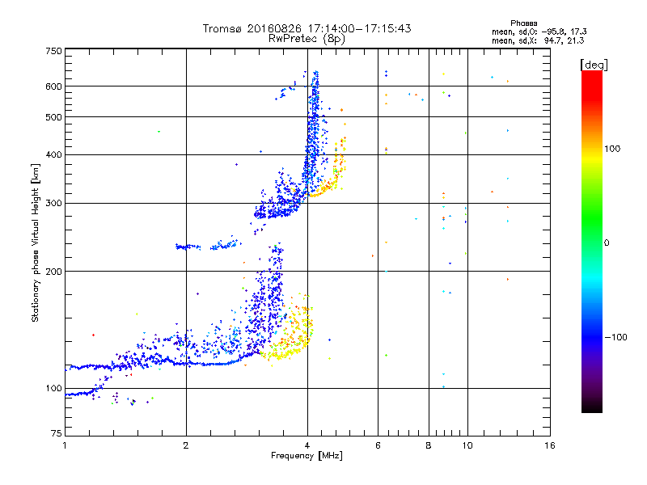The height and width of the screenshot is (485, 647).
Task: Click the 'Stationary phase Virtual Height [km]' y-axis label
Action: pos(36,242)
